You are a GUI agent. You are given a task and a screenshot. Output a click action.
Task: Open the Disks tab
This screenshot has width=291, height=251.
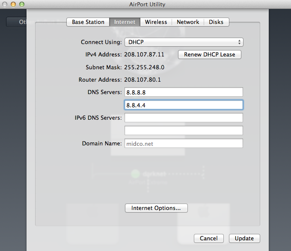[x=216, y=22]
